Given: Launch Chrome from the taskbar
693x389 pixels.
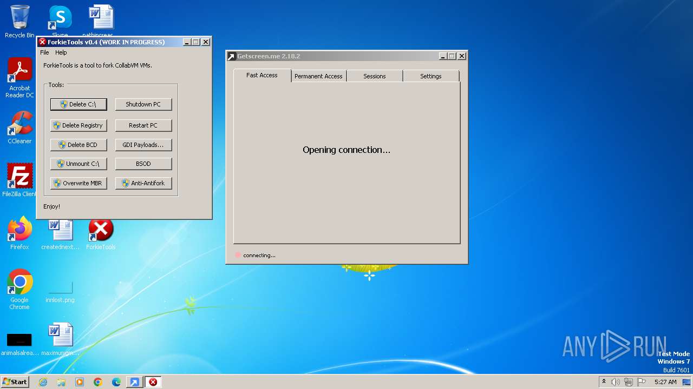Looking at the screenshot, I should tap(98, 382).
